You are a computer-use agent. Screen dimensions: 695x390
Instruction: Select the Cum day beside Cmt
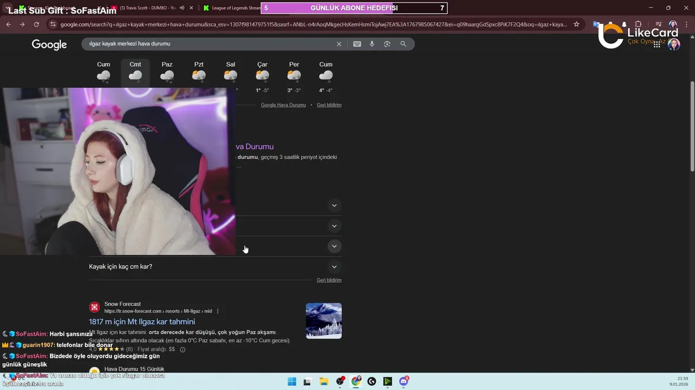point(104,74)
